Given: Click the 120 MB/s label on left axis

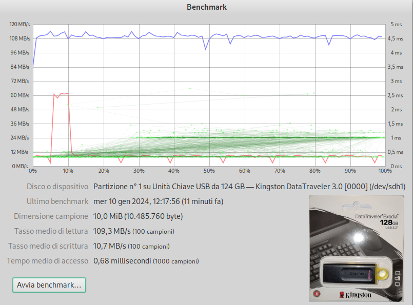Looking at the screenshot, I should [20, 24].
